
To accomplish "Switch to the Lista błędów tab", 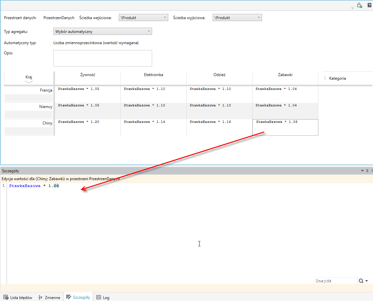I will point(17,297).
